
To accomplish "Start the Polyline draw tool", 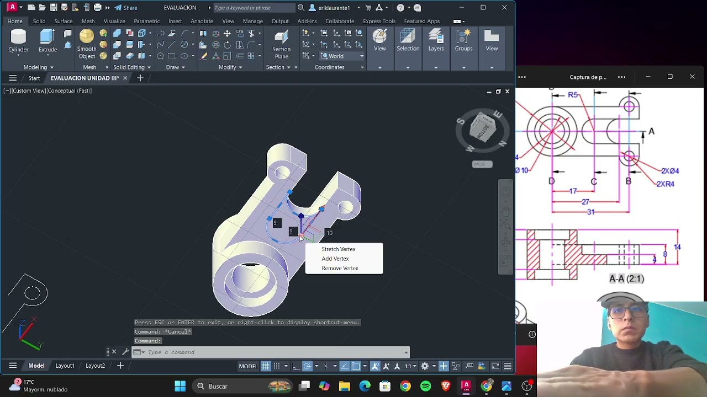I will tap(160, 34).
